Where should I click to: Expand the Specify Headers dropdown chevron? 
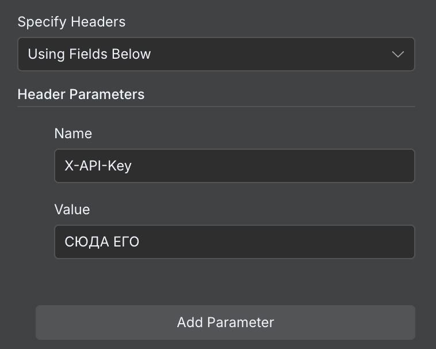pyautogui.click(x=397, y=54)
